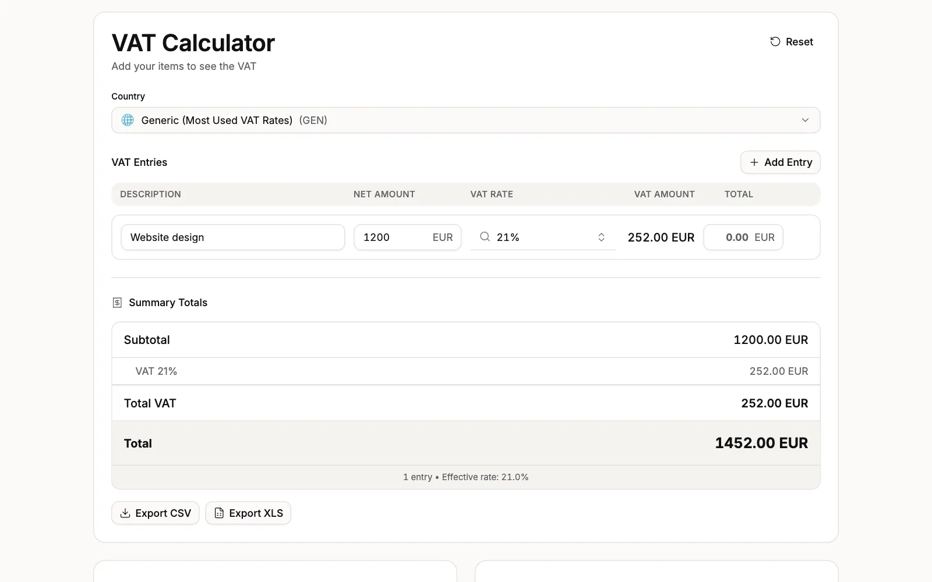Click the TOTAL column header
Image resolution: width=932 pixels, height=582 pixels.
point(739,194)
